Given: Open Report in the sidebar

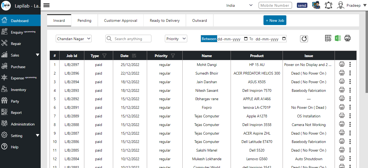Looking at the screenshot, I should click(x=20, y=113).
